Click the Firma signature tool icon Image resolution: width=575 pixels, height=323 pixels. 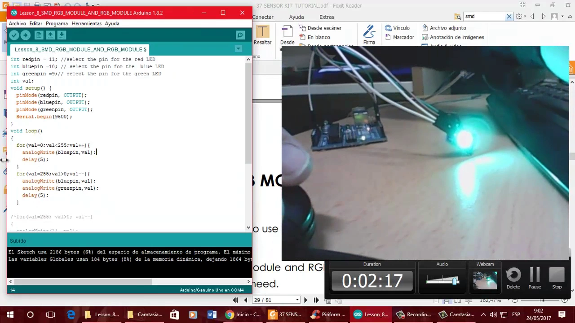(x=369, y=35)
